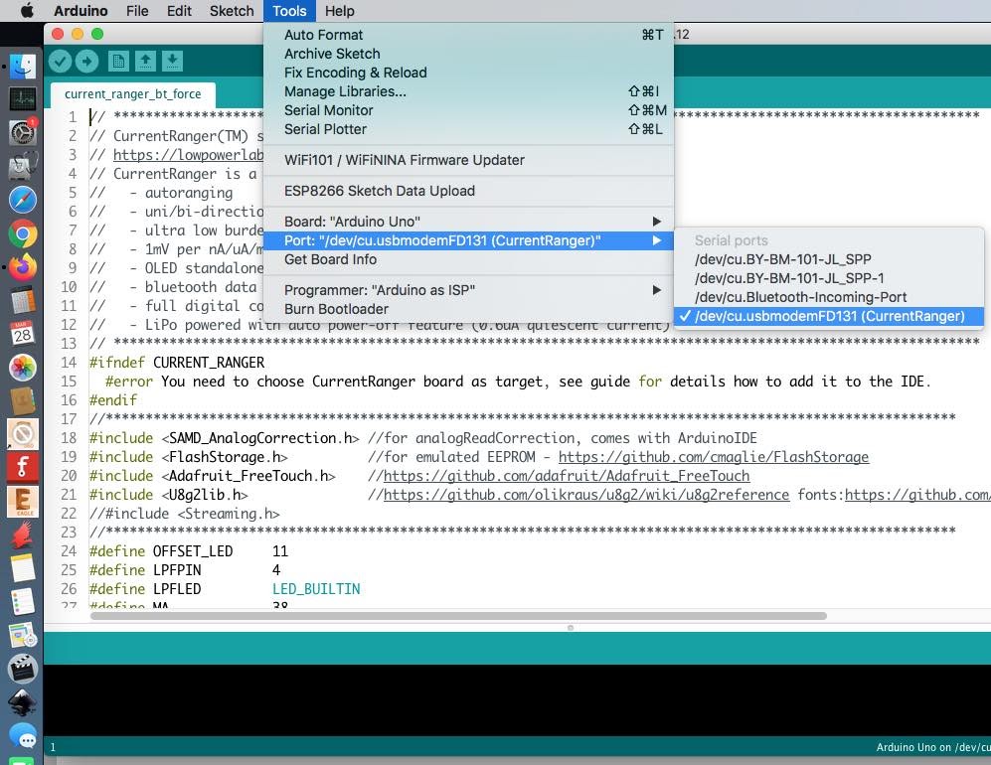The height and width of the screenshot is (765, 991).
Task: Open Serial Monitor from Tools menu
Action: (468, 110)
